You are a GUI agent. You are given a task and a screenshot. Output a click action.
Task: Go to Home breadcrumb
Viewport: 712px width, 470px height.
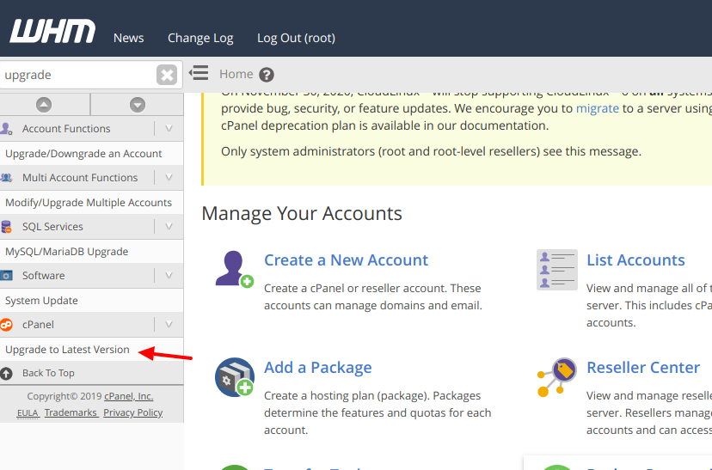[236, 74]
